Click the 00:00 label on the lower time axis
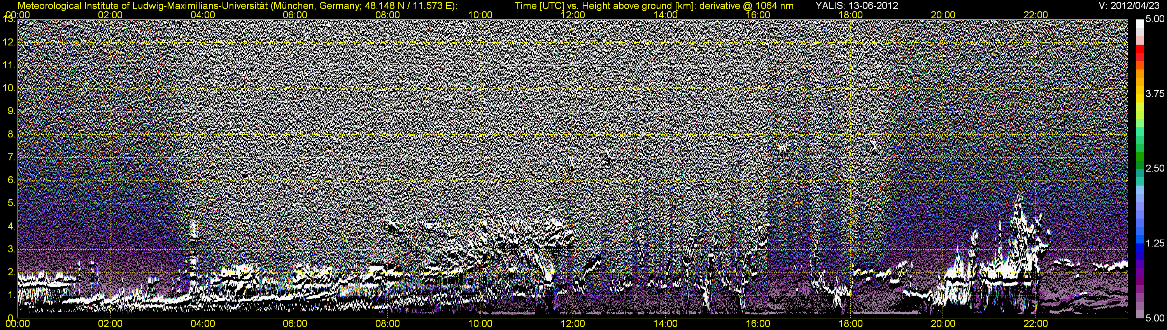The width and height of the screenshot is (1167, 330). (x=18, y=324)
